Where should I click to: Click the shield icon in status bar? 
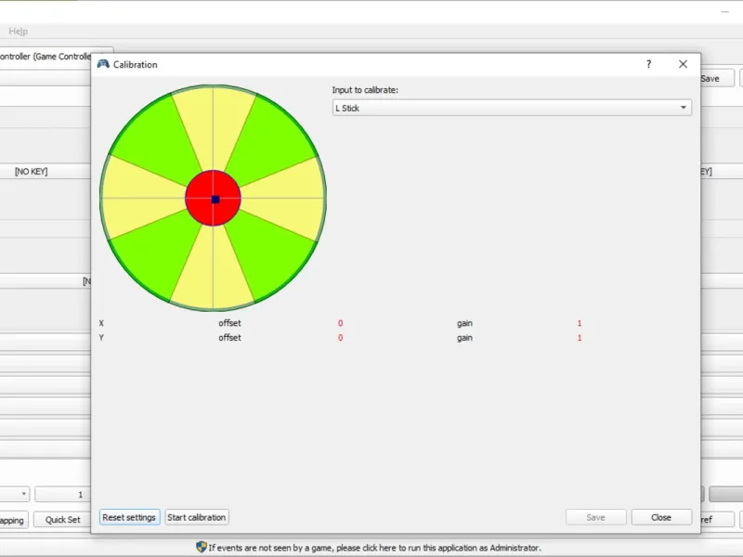coord(202,547)
